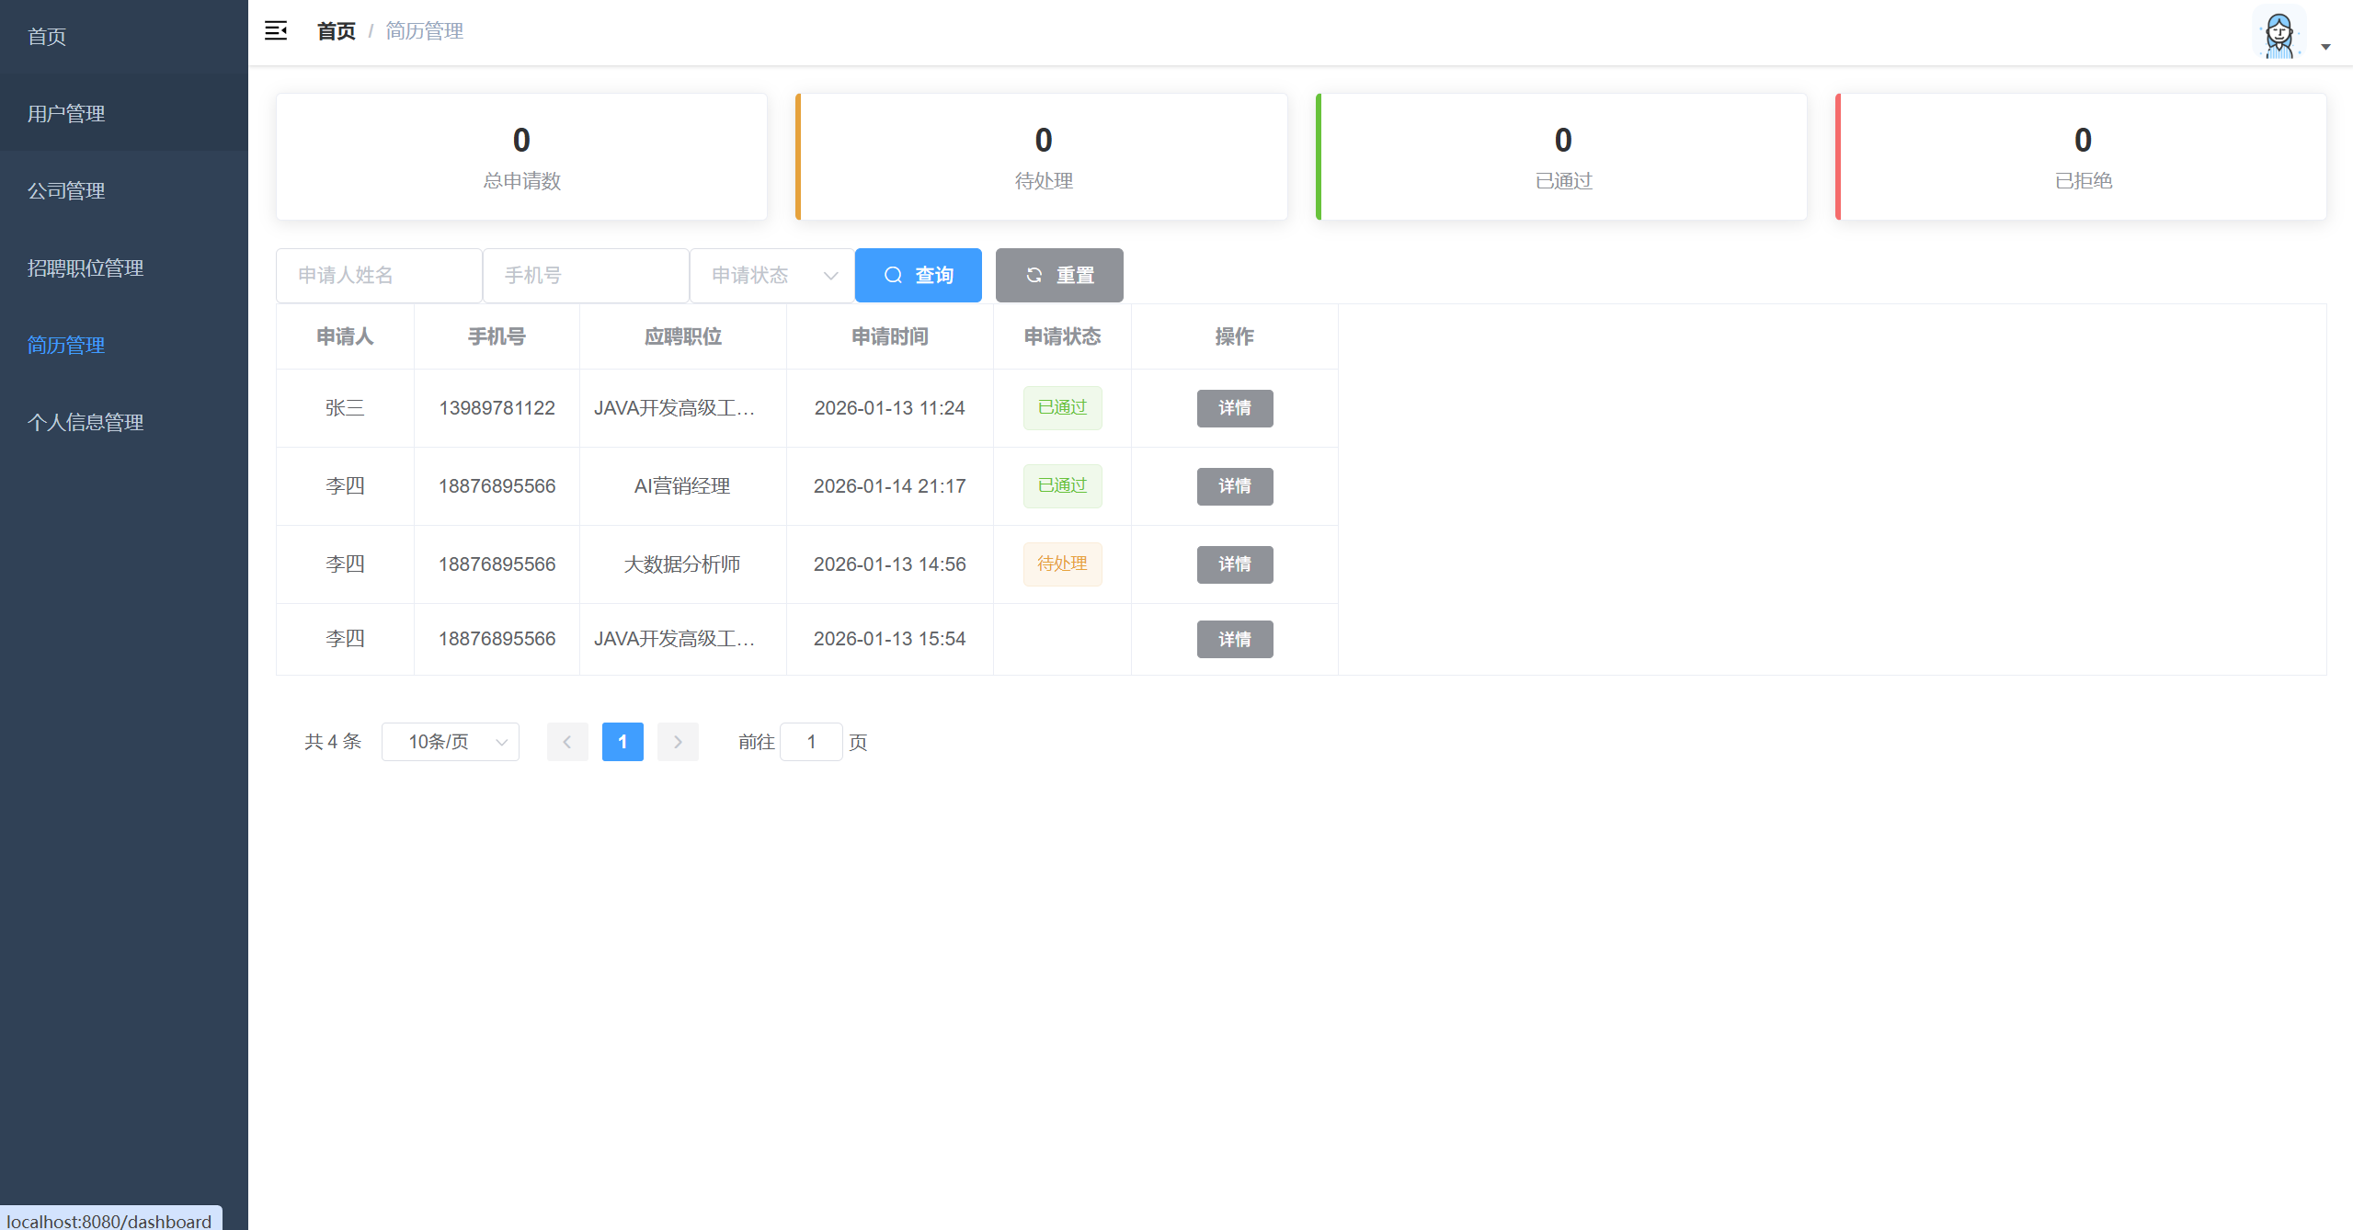The height and width of the screenshot is (1230, 2353).
Task: Open 用户管理 in the sidebar
Action: click(x=66, y=113)
